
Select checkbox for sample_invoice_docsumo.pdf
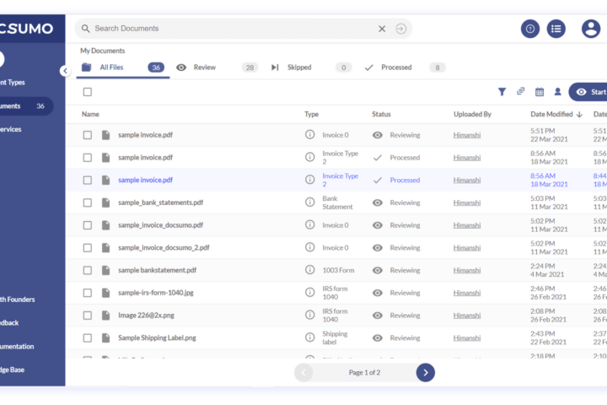pyautogui.click(x=88, y=225)
